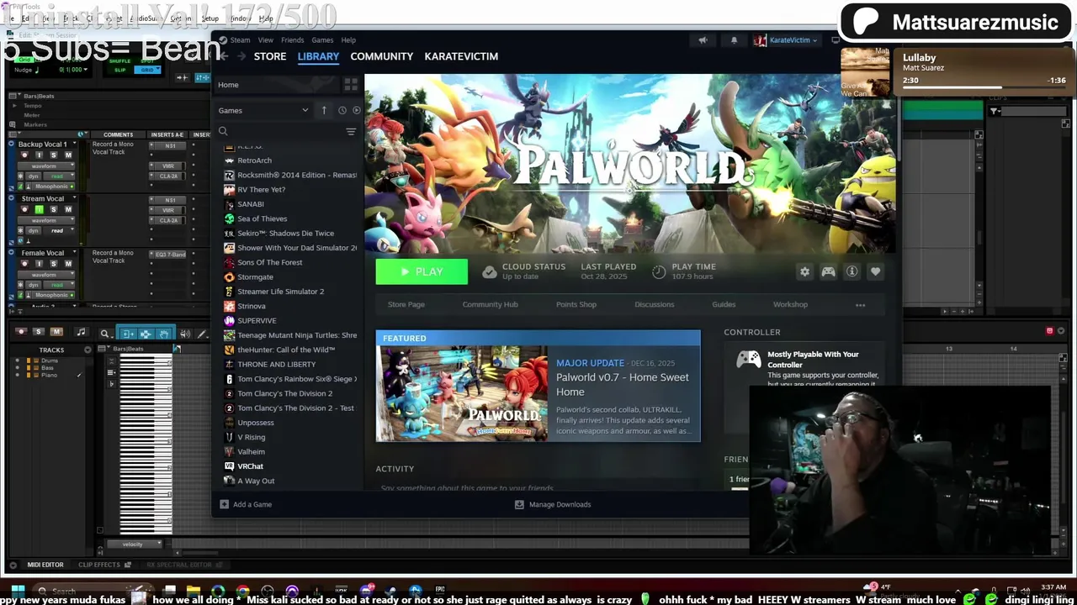This screenshot has height=605, width=1077.
Task: Open KARATEVICTIM profile tab
Action: coord(461,56)
